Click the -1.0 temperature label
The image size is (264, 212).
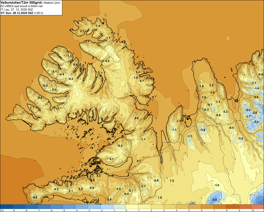pos(217,185)
